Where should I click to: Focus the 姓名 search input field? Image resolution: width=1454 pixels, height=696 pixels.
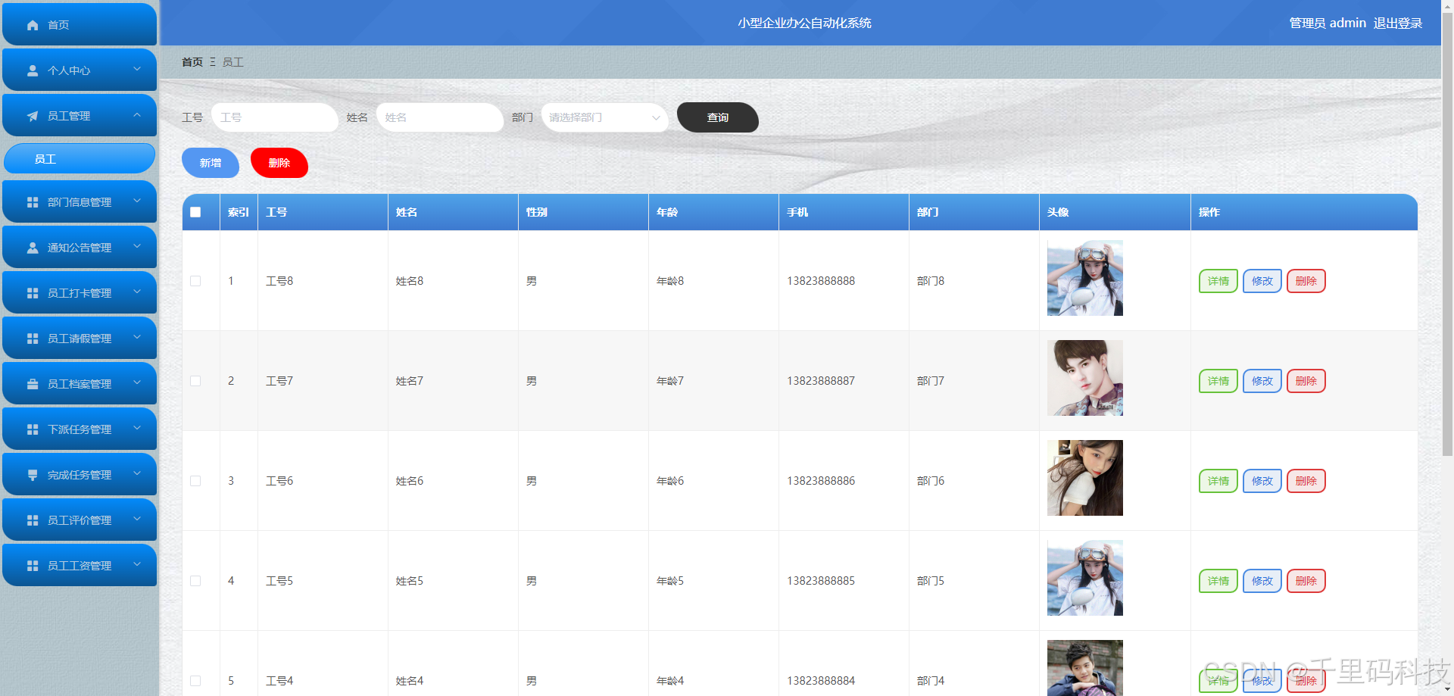tap(440, 117)
